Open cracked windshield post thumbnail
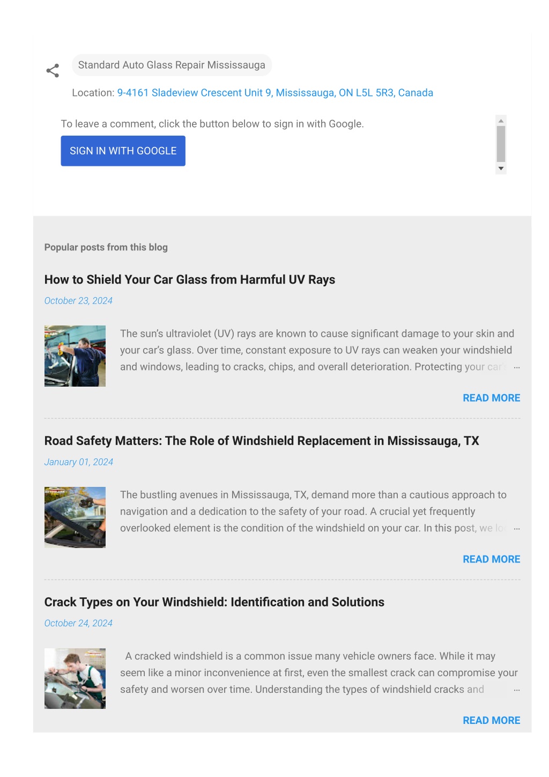Screen dimensions: 549x777 pos(75,679)
